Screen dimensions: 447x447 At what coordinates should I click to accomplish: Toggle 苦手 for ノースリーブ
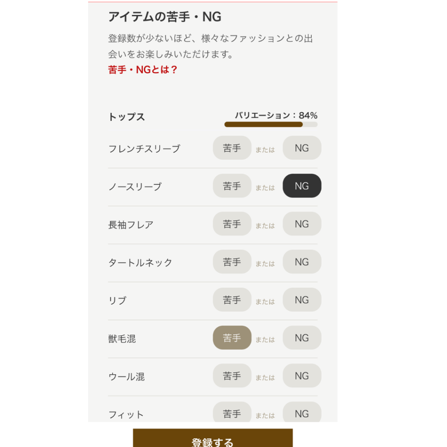pyautogui.click(x=232, y=186)
